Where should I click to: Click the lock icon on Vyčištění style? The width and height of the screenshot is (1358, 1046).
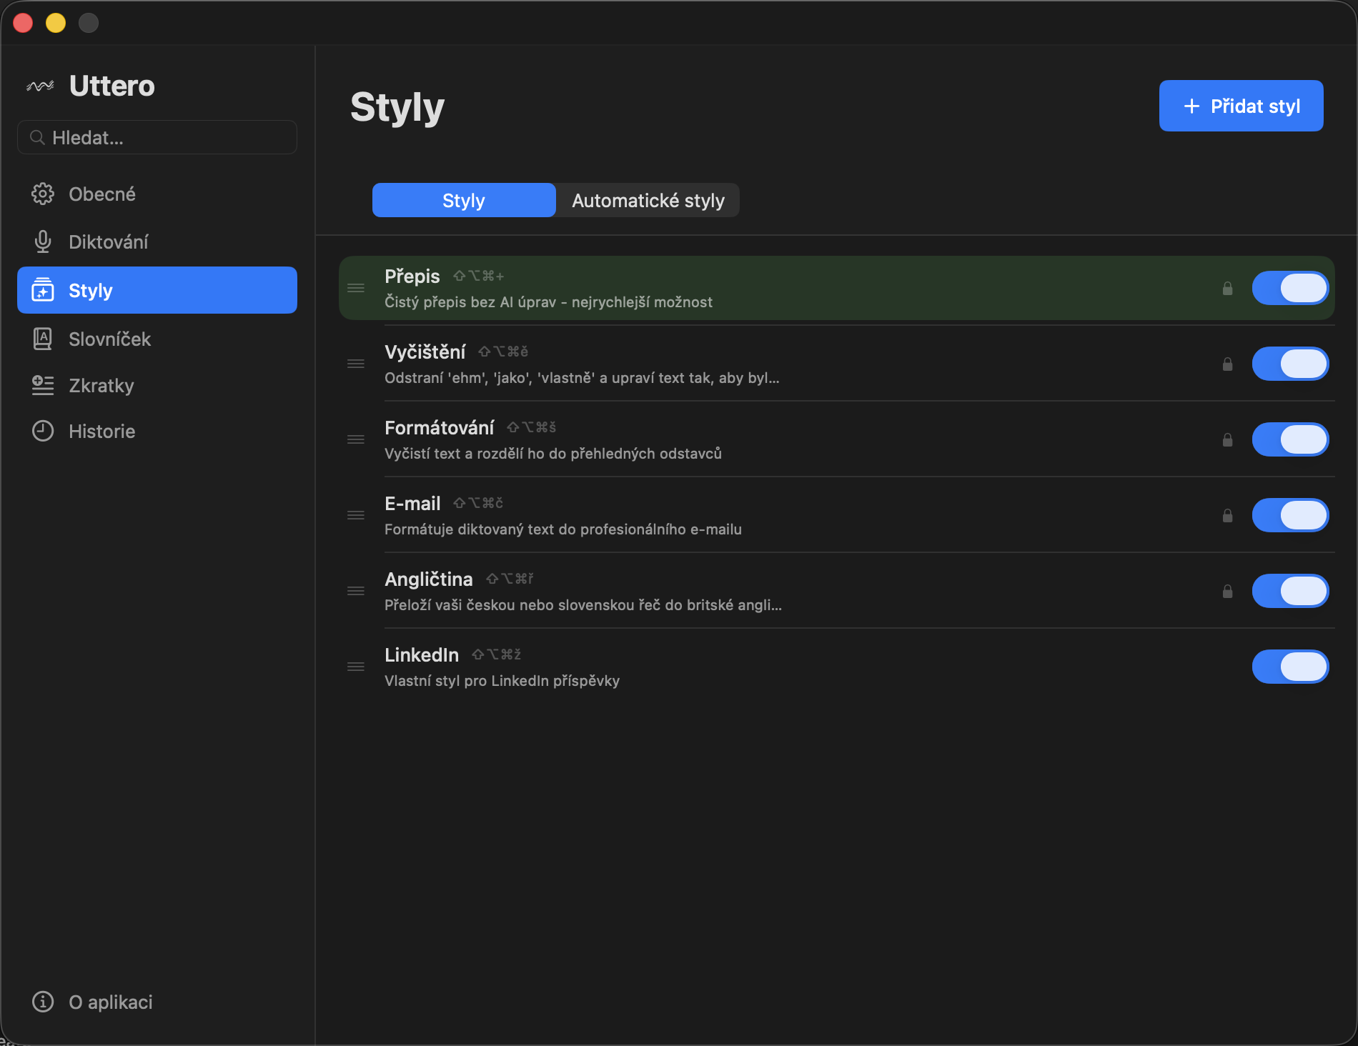(x=1228, y=364)
